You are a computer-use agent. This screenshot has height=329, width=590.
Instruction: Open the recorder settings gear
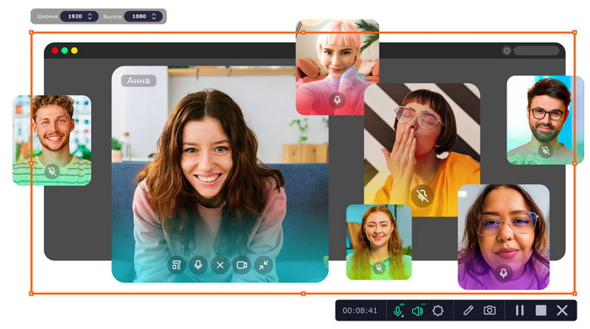pos(438,310)
